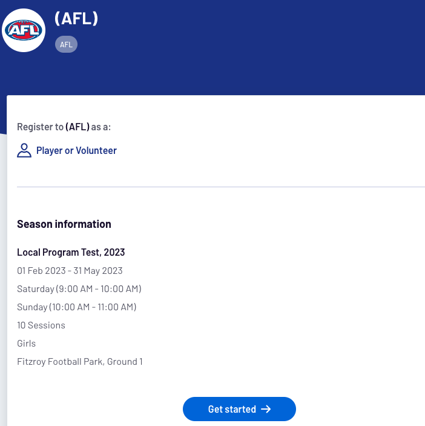Open the Player or Volunteer registration link

(x=76, y=151)
